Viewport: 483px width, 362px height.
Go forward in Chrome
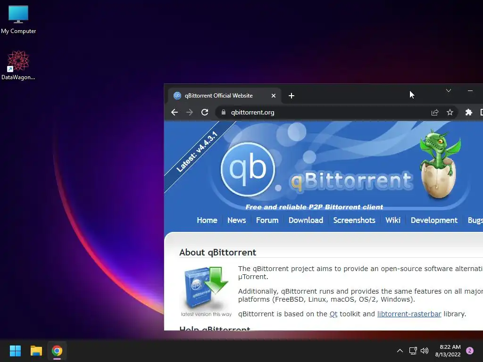(190, 112)
